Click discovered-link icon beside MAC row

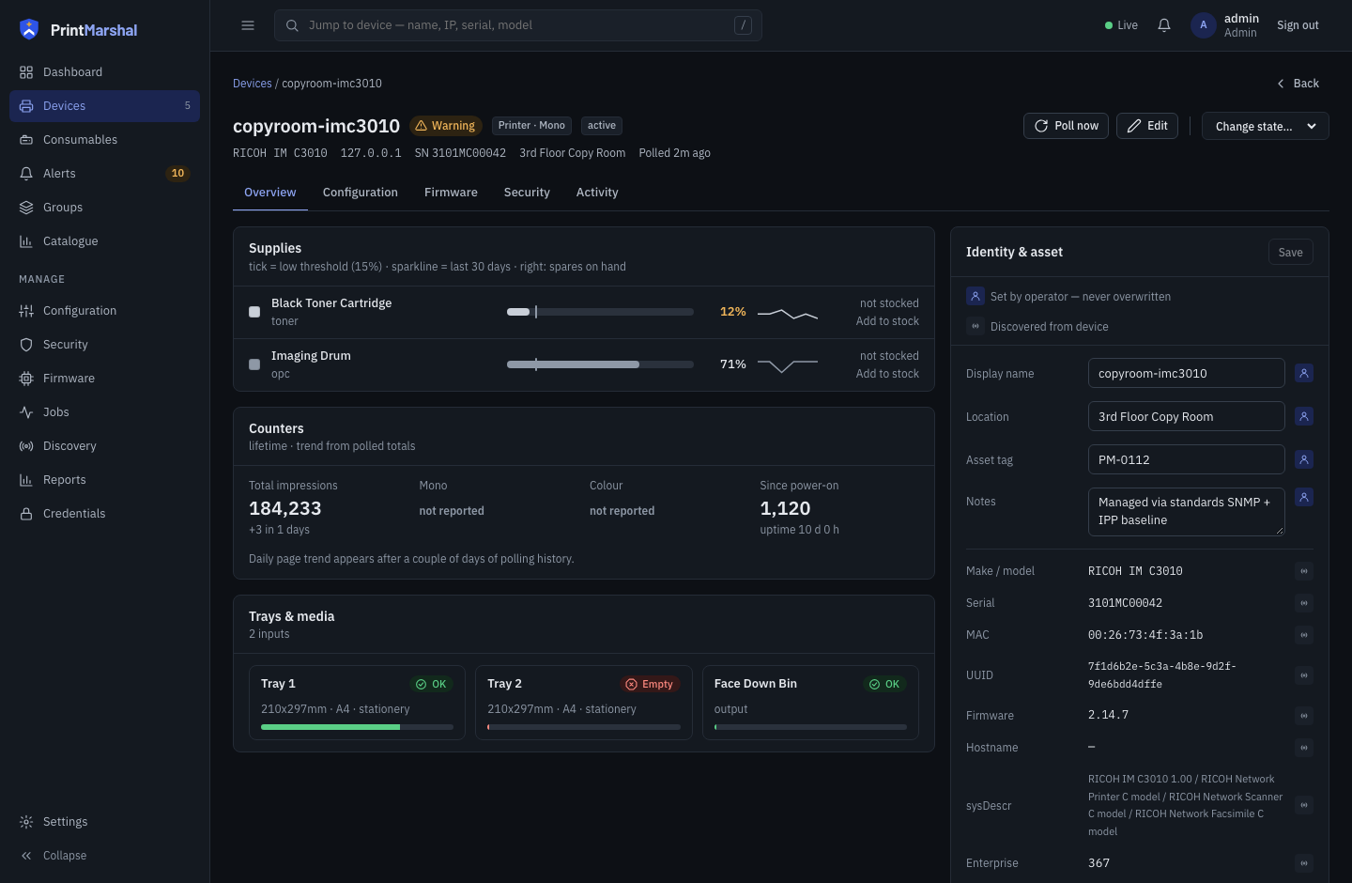coord(1304,635)
